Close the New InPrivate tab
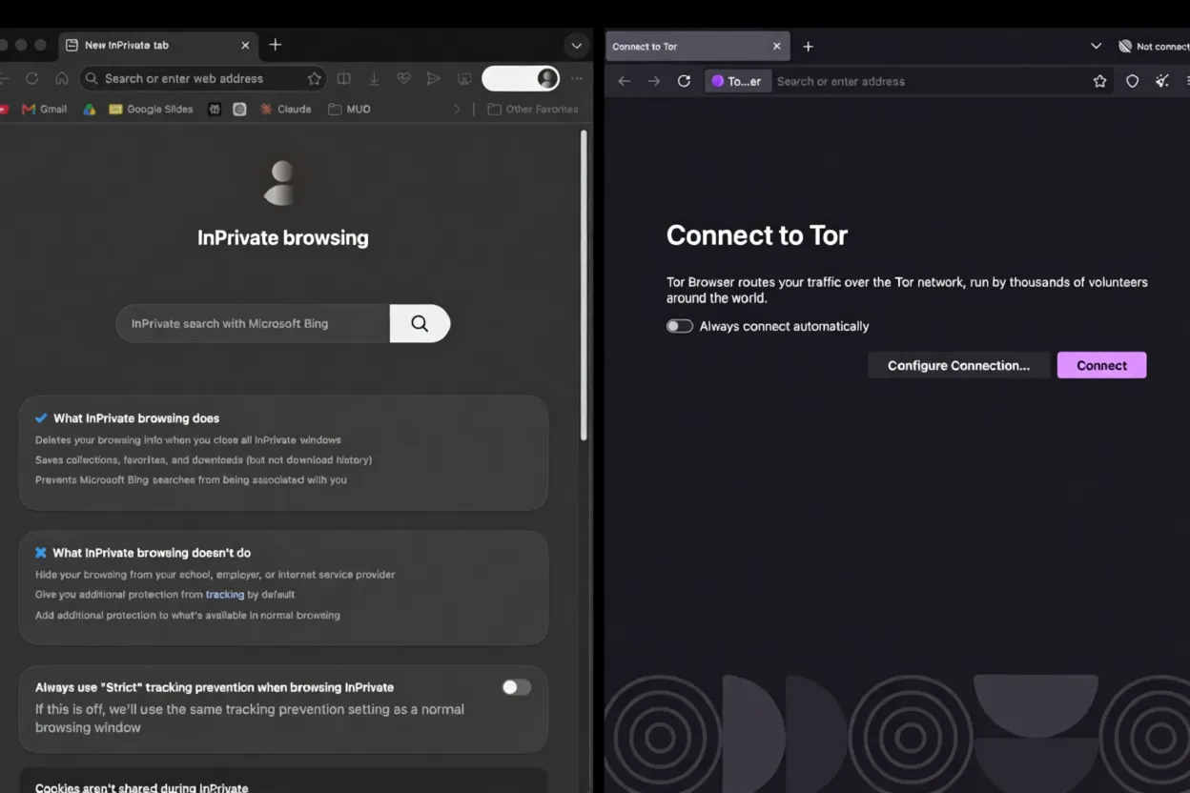 tap(245, 45)
